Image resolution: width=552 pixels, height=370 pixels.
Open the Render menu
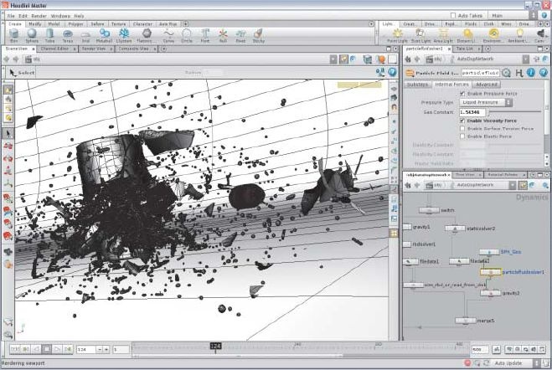[x=39, y=15]
